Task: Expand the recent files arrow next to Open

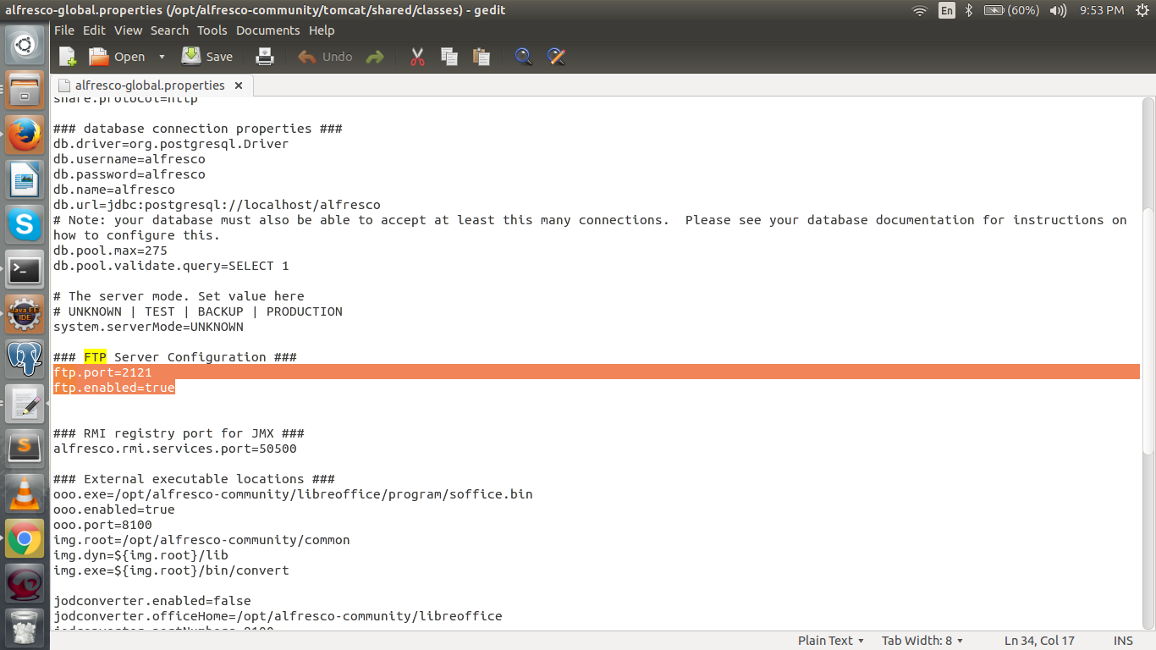Action: [x=162, y=57]
